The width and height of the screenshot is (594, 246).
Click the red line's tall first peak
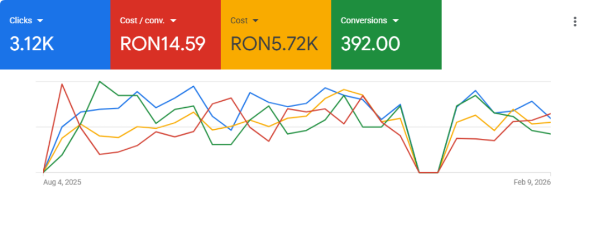coord(62,84)
